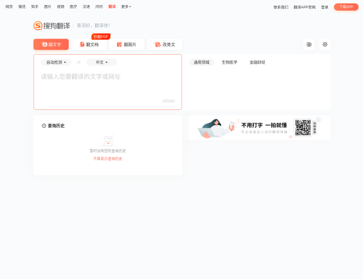Go to 知乎 search
The height and width of the screenshot is (279, 363).
[x=35, y=7]
